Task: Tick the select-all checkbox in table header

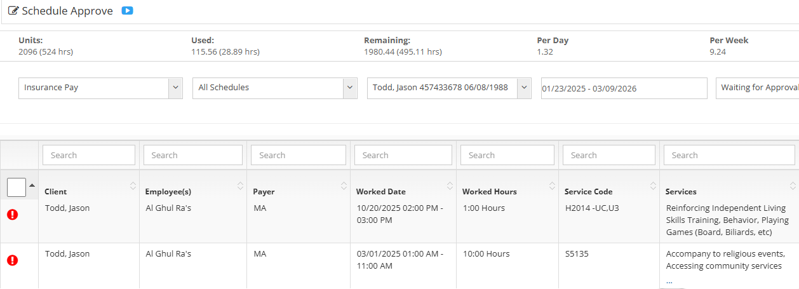Action: coord(17,187)
